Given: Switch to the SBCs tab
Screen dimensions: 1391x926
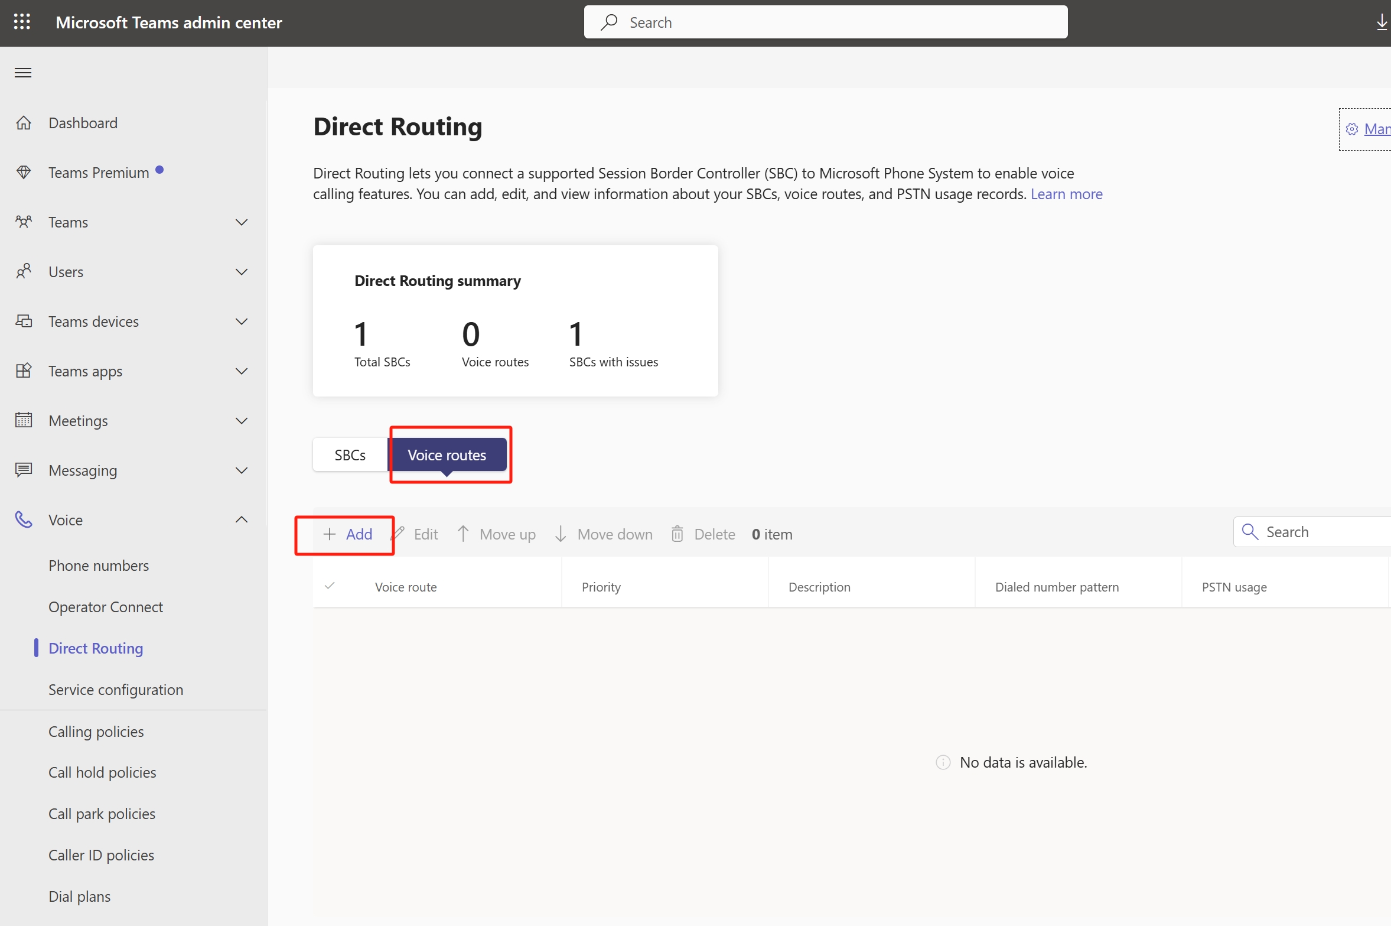Looking at the screenshot, I should (x=350, y=454).
